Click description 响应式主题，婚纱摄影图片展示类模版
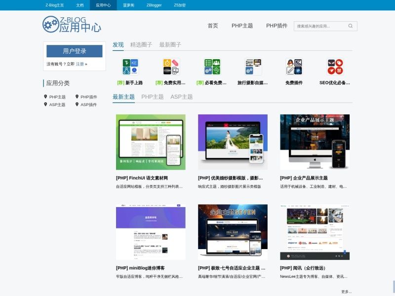The image size is (395, 296). tap(230, 186)
